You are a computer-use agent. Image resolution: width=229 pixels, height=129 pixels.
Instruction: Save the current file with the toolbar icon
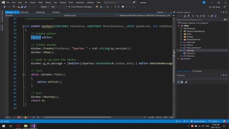click(22, 7)
